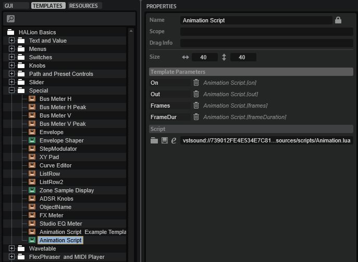Expand the Path and Preset Controls folder

pos(11,74)
